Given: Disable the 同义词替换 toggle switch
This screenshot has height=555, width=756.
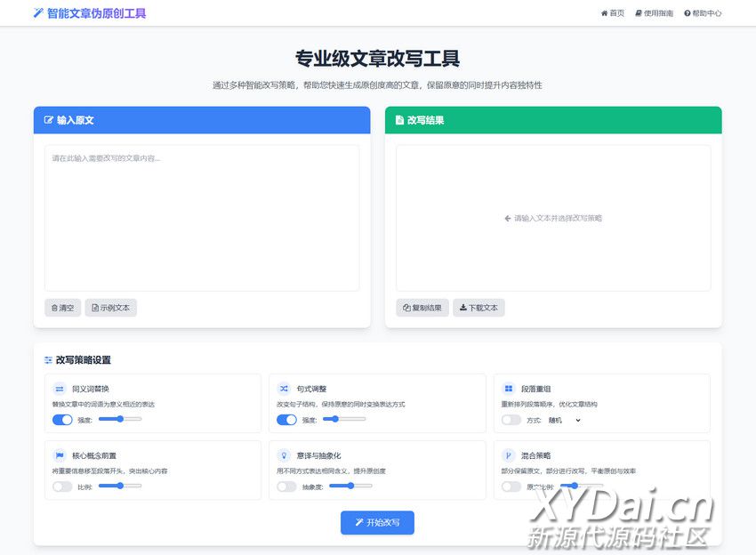Looking at the screenshot, I should (62, 420).
